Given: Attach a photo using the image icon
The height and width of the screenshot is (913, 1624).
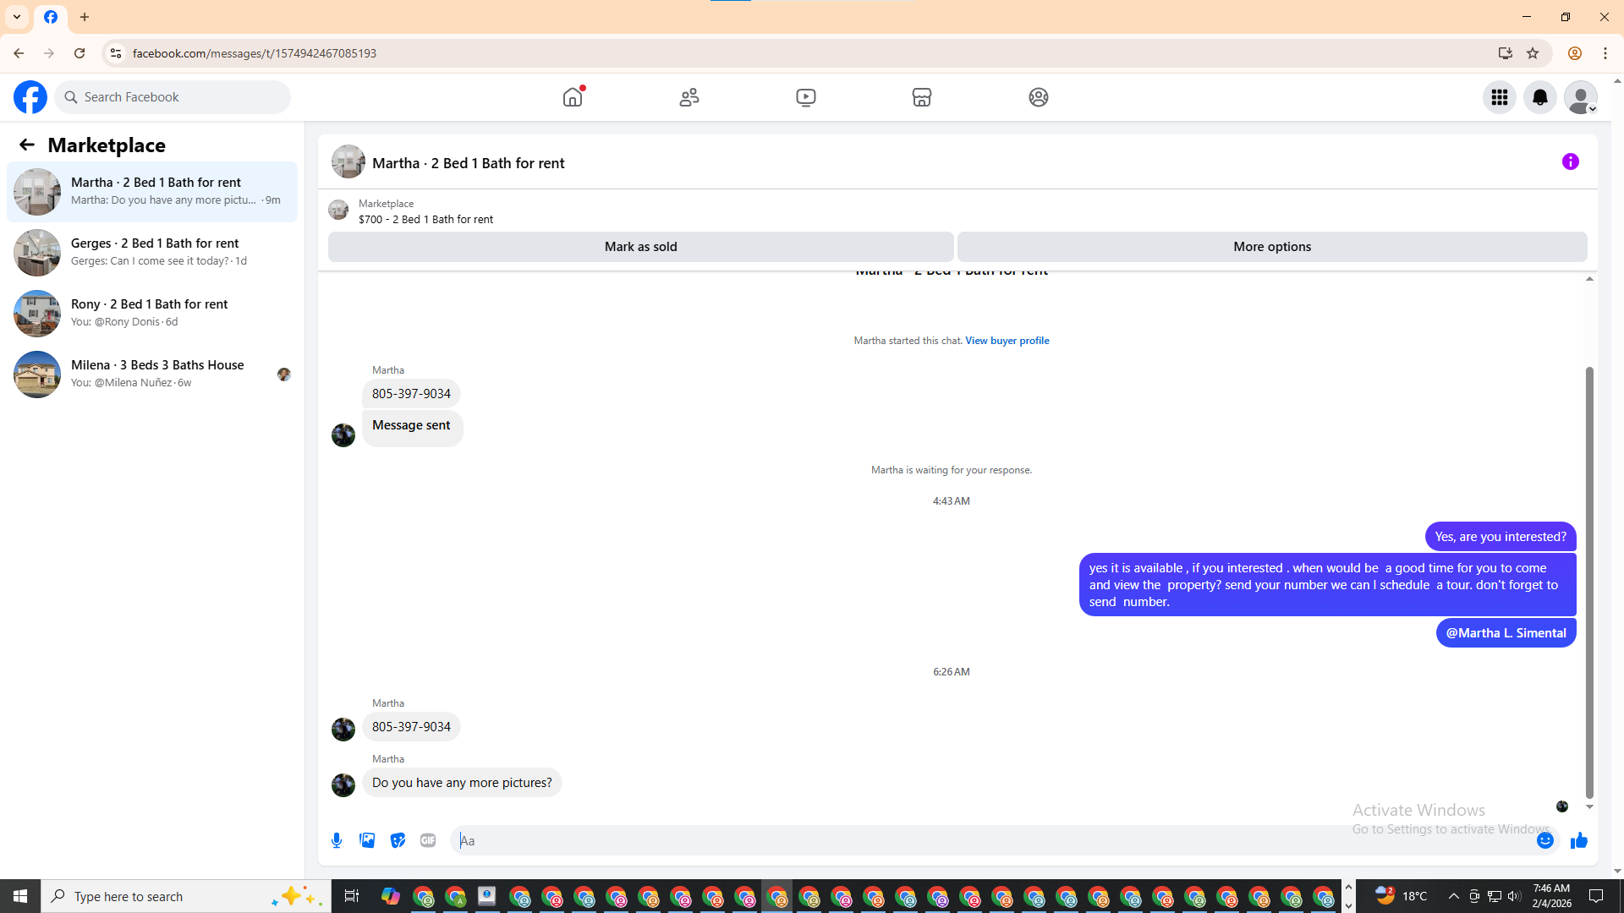Looking at the screenshot, I should (x=367, y=840).
